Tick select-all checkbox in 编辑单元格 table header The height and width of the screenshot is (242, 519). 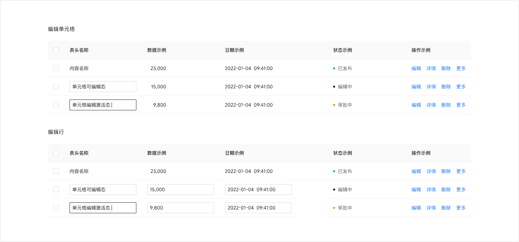(56, 50)
